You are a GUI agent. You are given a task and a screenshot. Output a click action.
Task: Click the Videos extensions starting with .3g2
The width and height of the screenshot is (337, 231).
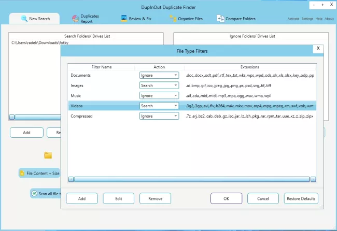coord(249,106)
